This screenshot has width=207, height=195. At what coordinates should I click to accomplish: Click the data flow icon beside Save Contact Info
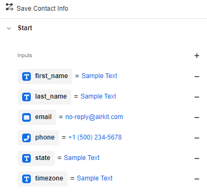[x=9, y=7]
